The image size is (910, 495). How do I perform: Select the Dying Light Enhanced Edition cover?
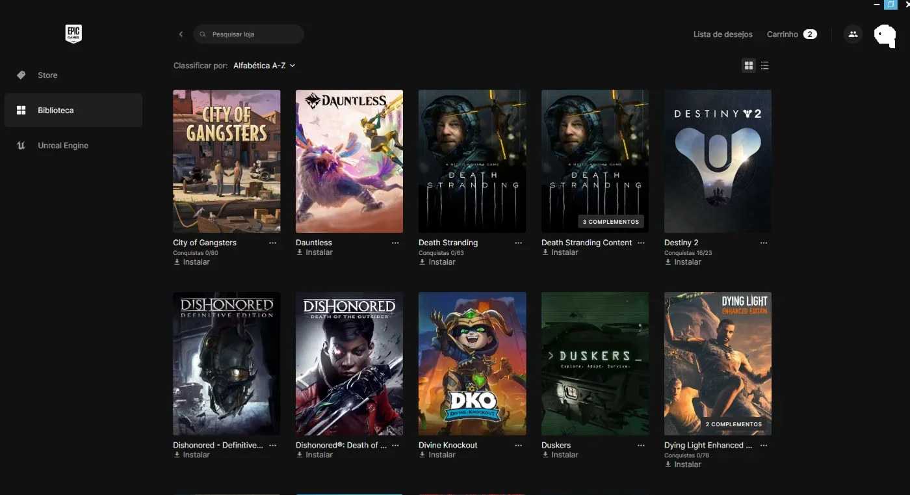718,364
